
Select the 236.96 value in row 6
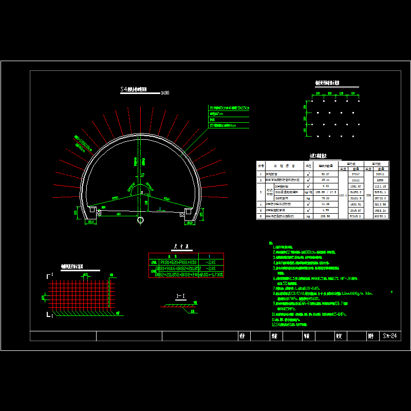325,216
